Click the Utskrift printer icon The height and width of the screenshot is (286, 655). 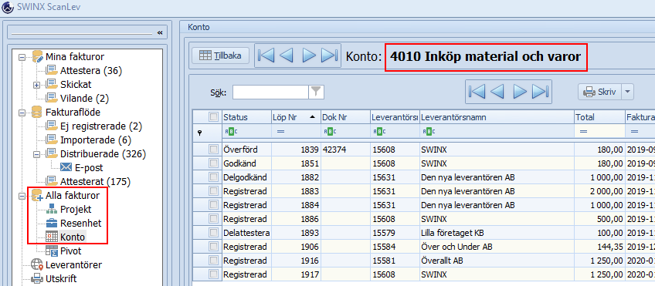pyautogui.click(x=37, y=278)
